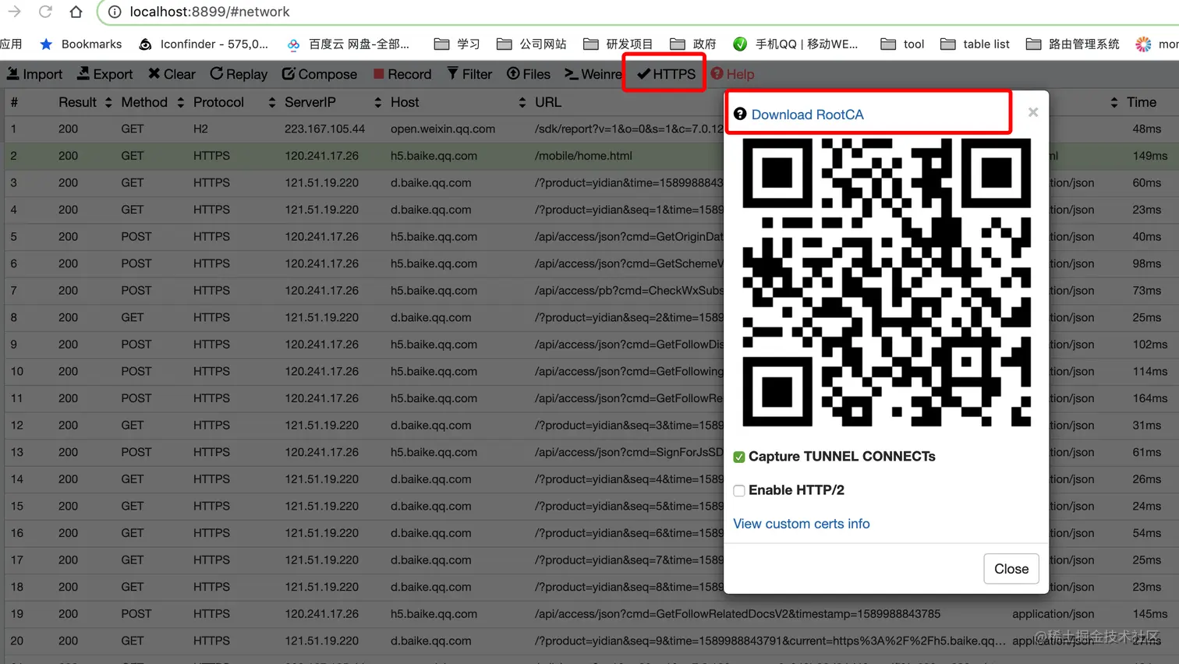The width and height of the screenshot is (1179, 664).
Task: Click server IP 223.167.105.44
Action: pyautogui.click(x=324, y=129)
